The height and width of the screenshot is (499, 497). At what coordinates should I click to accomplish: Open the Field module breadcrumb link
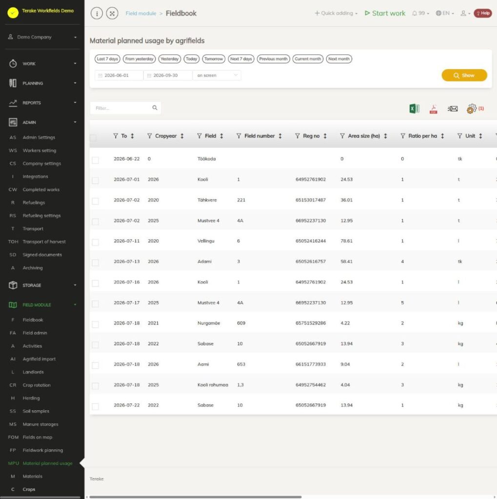tap(141, 13)
